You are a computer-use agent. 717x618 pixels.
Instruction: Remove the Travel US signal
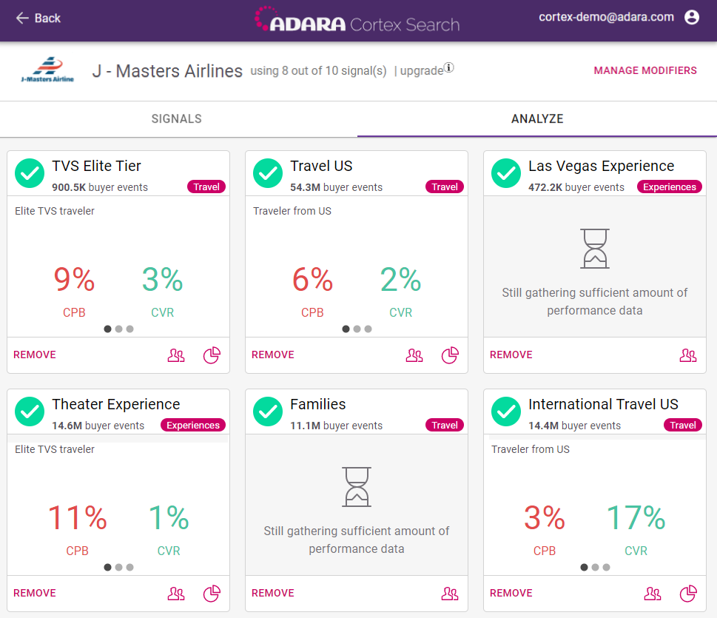coord(273,355)
